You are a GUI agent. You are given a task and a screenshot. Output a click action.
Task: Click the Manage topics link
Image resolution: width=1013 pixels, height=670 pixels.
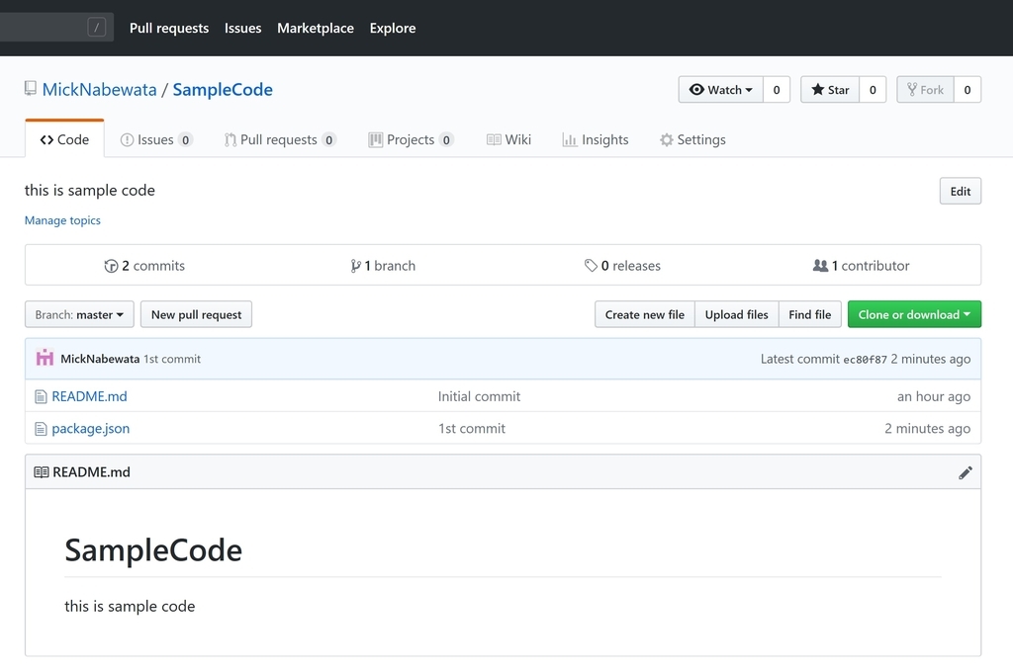[x=62, y=220]
